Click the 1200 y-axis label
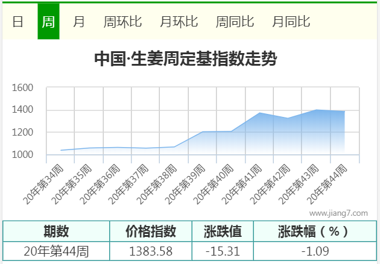This screenshot has height=264, width=380. click(22, 132)
